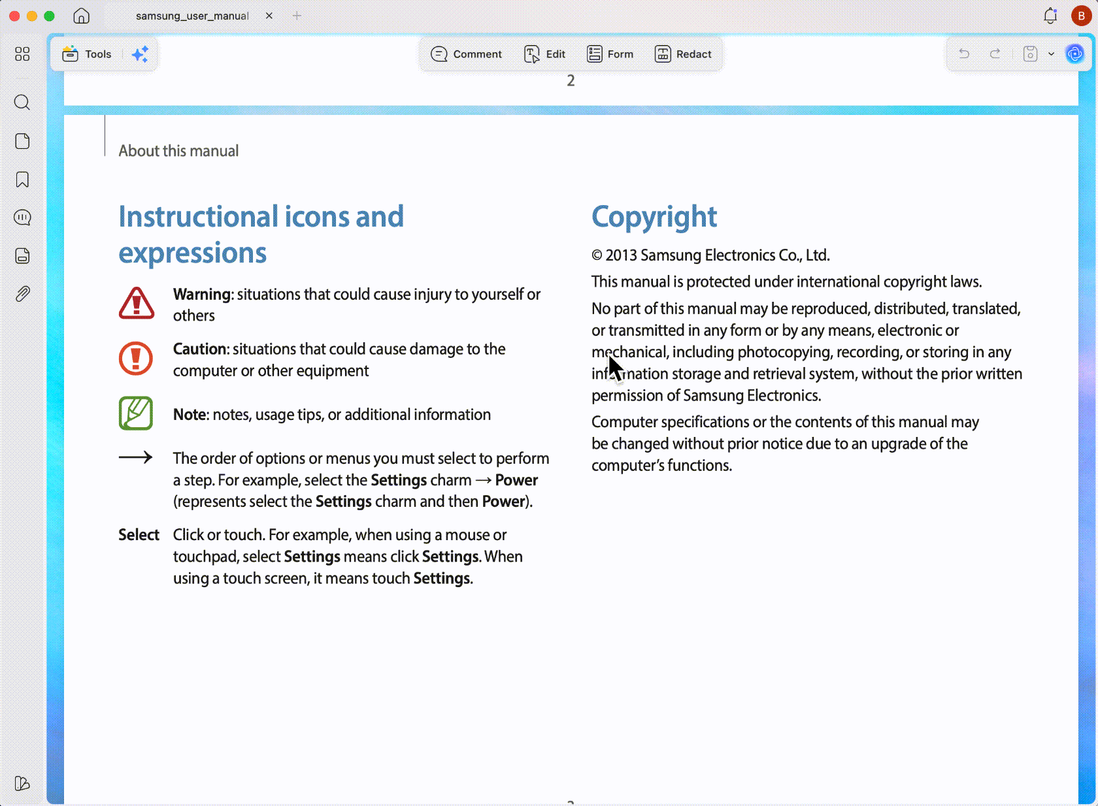The height and width of the screenshot is (806, 1098).
Task: Expand the save options dropdown arrow
Action: pos(1051,54)
